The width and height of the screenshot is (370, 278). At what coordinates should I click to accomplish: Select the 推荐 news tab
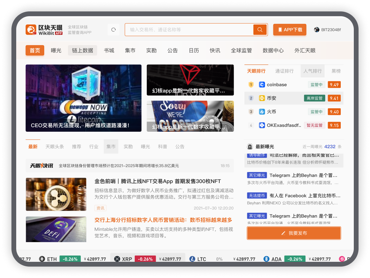[77, 147]
